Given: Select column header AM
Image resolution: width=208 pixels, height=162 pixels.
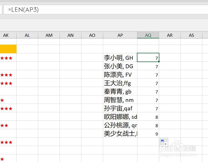Looking at the screenshot, I should pyautogui.click(x=49, y=35).
